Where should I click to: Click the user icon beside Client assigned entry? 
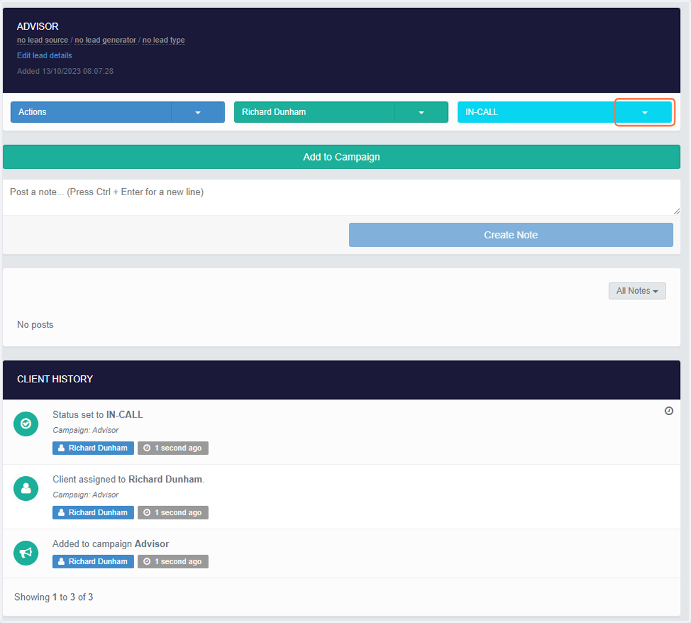pyautogui.click(x=26, y=488)
